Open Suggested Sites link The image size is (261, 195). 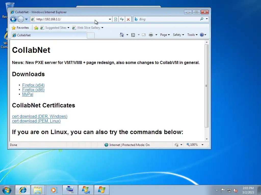pyautogui.click(x=55, y=28)
